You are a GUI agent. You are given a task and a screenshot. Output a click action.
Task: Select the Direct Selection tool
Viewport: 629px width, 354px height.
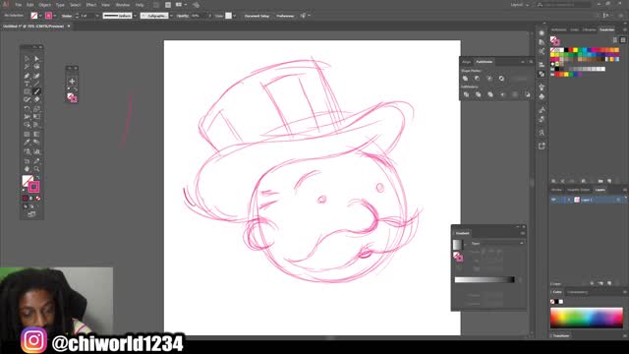(36, 59)
